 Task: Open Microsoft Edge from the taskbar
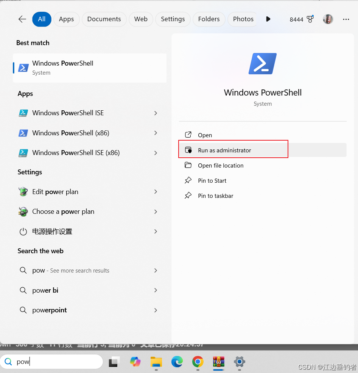177,362
